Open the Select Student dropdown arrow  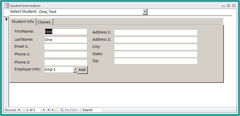145,12
